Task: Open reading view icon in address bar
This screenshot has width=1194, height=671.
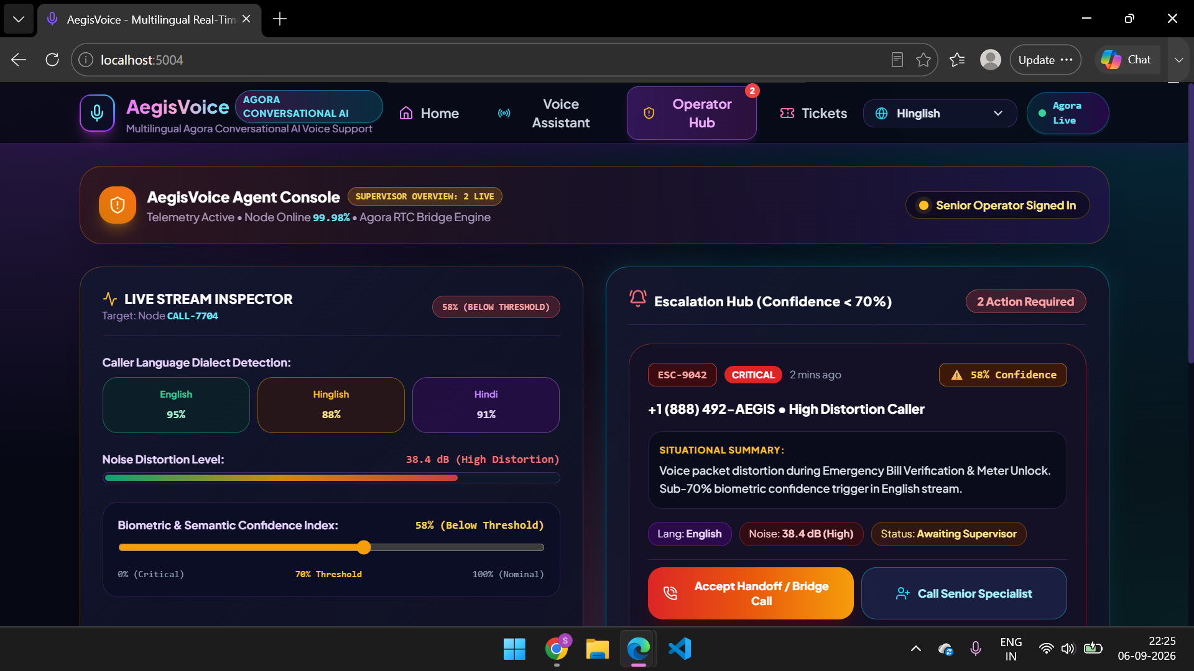Action: (897, 60)
